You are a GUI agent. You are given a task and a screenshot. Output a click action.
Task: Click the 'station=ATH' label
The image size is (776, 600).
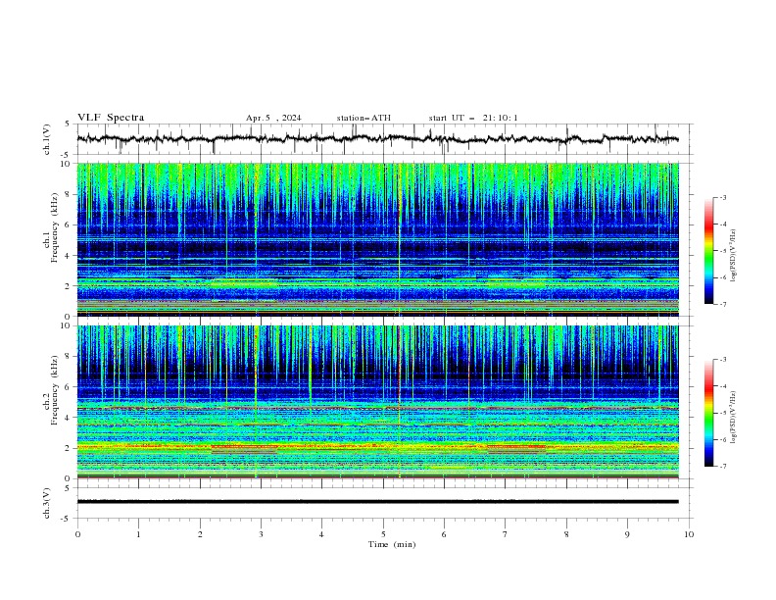pos(364,118)
